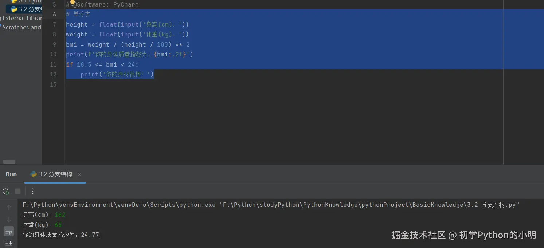The image size is (544, 248).
Task: Close the 3.2 分支结构 run tab
Action: tap(79, 174)
